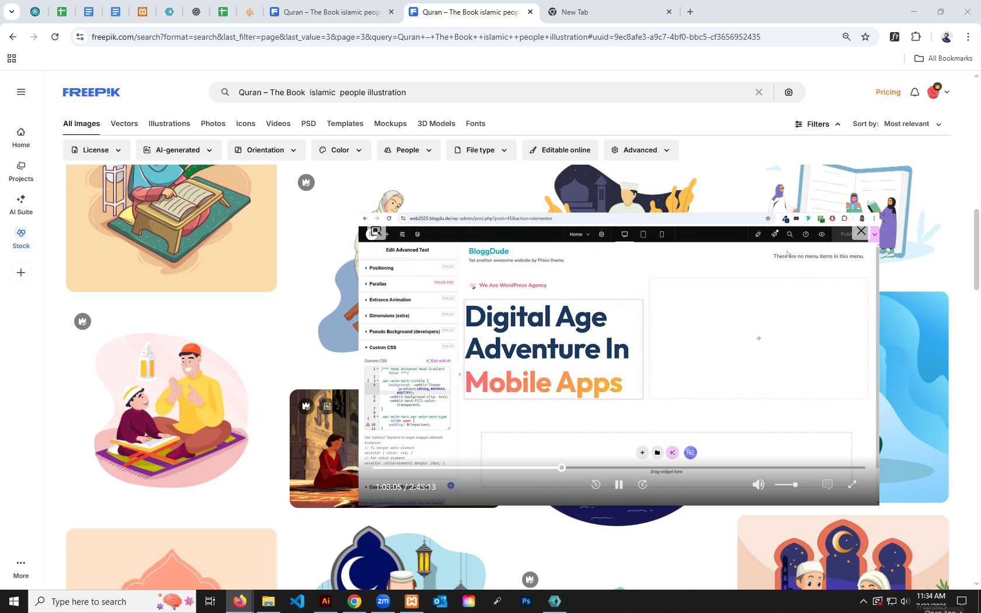Viewport: 981px width, 613px height.
Task: Reload the Freepik page
Action: tap(55, 37)
